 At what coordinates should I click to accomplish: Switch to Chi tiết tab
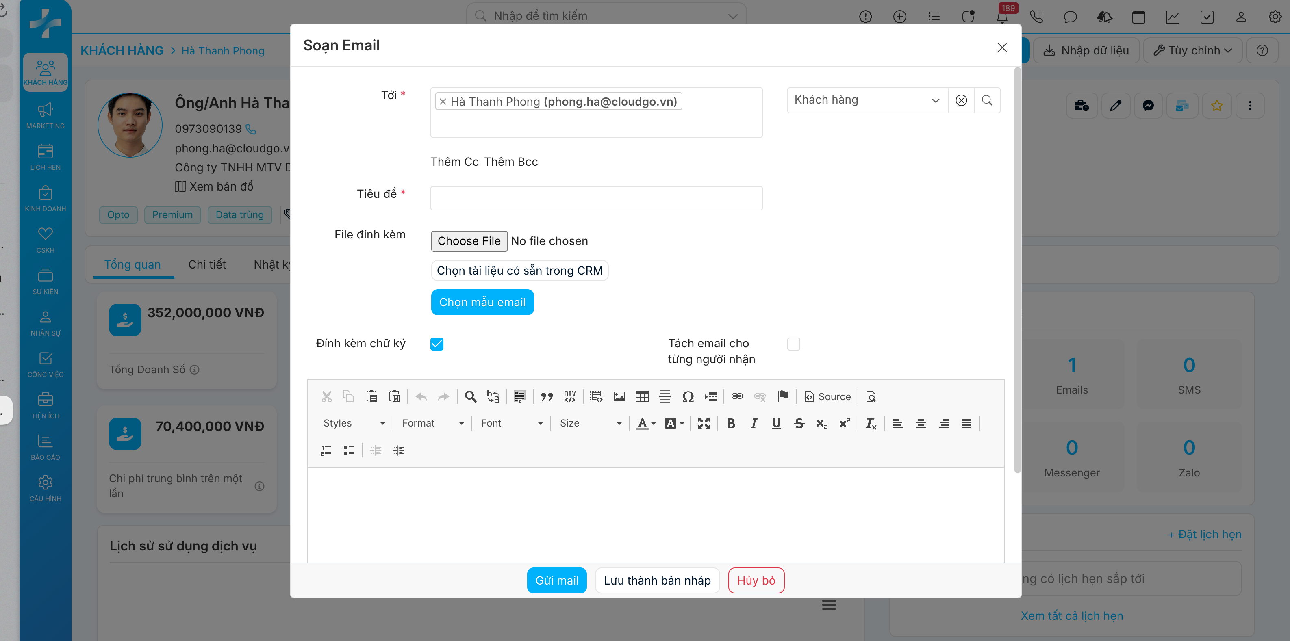pyautogui.click(x=207, y=264)
